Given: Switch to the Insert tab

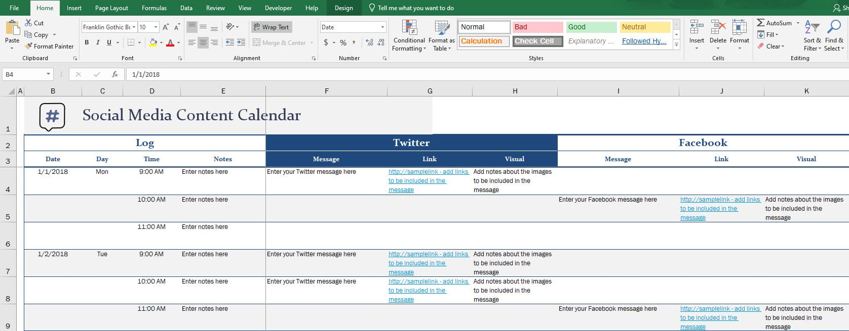Looking at the screenshot, I should coord(74,8).
